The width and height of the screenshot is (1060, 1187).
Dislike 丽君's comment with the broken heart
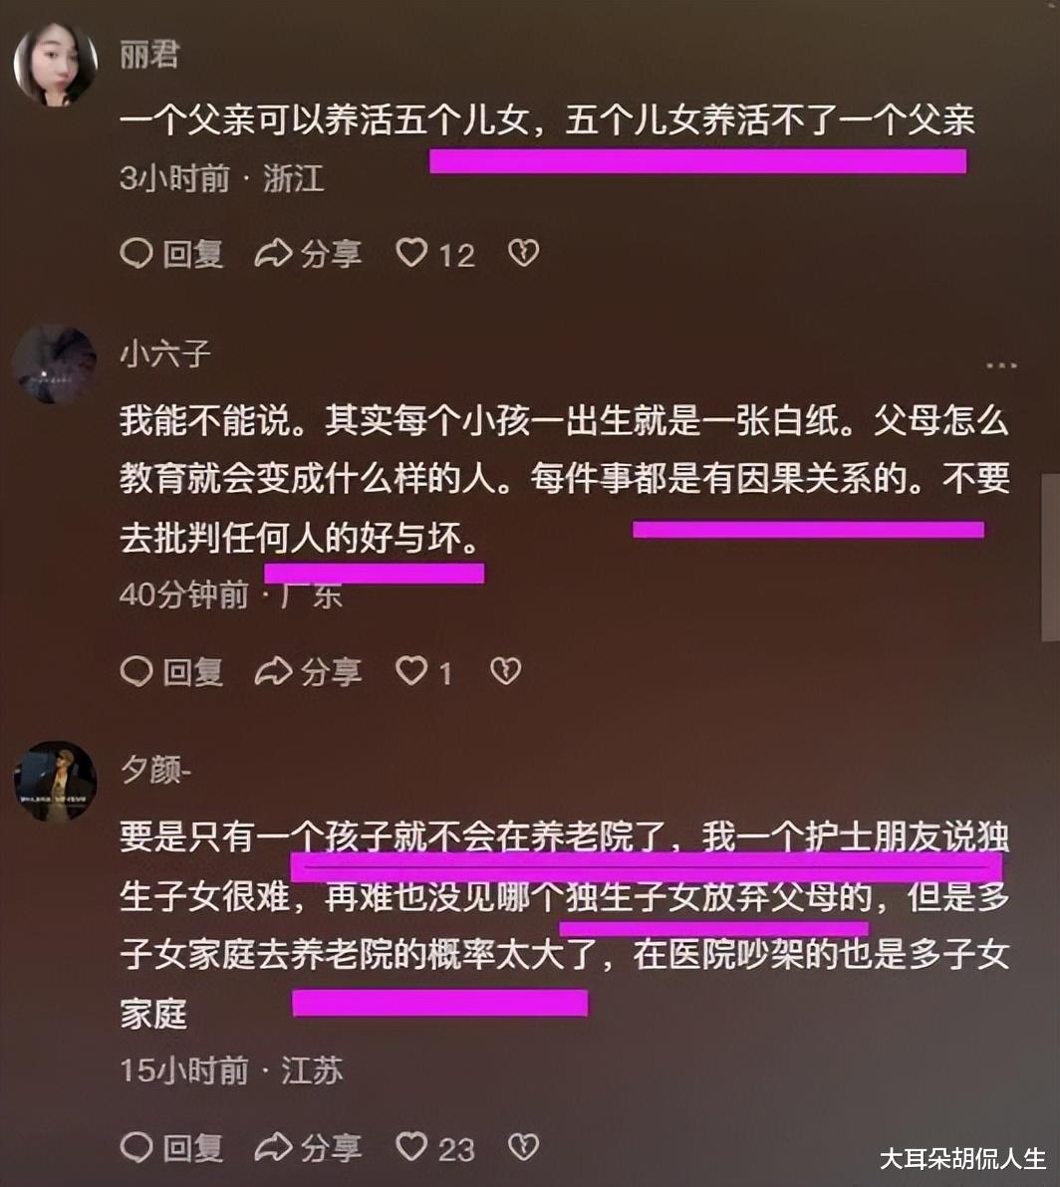point(523,253)
